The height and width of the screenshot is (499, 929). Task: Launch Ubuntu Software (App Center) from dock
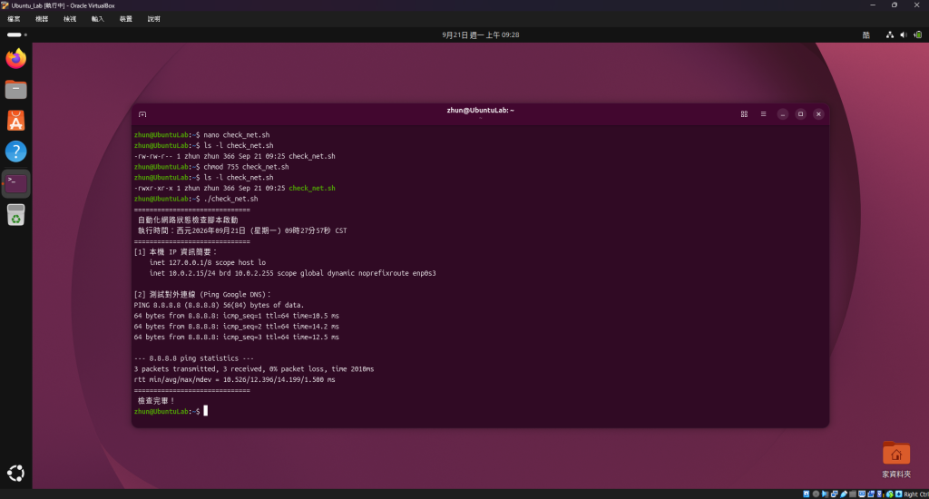(x=16, y=121)
